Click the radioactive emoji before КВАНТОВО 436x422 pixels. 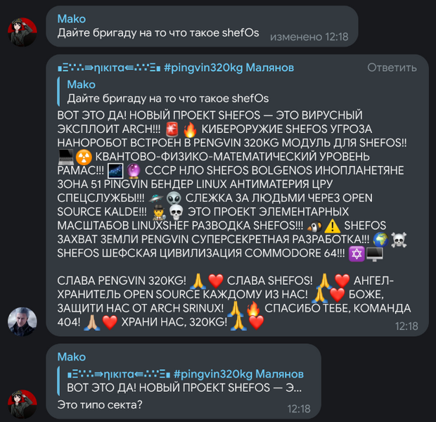[x=84, y=157]
